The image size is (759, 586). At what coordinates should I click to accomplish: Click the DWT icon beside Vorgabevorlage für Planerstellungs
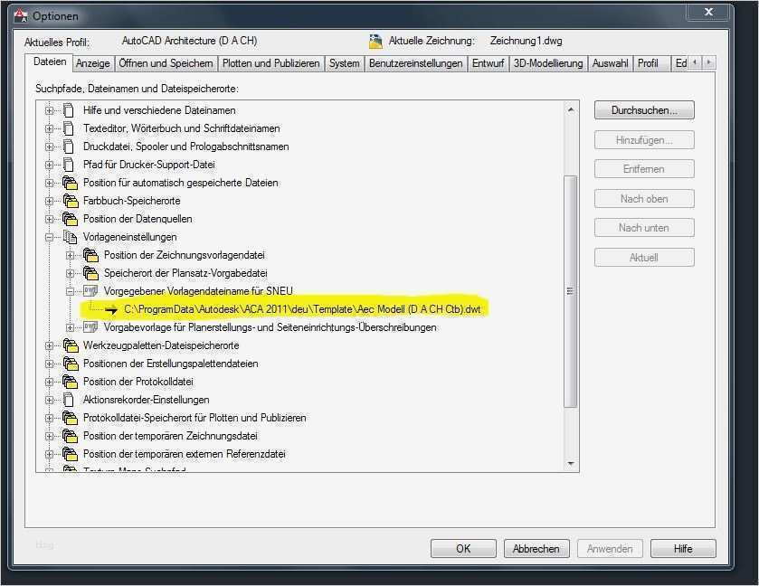pos(90,327)
